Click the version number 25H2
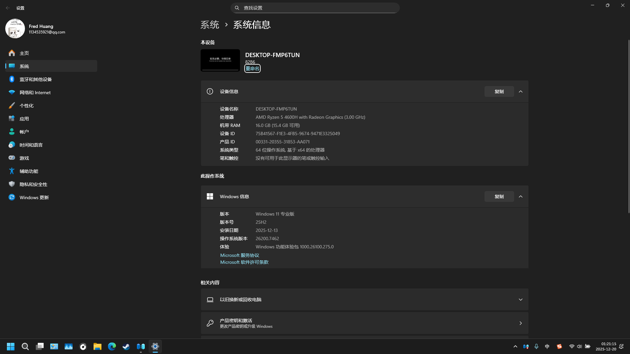The width and height of the screenshot is (630, 354). click(x=261, y=222)
